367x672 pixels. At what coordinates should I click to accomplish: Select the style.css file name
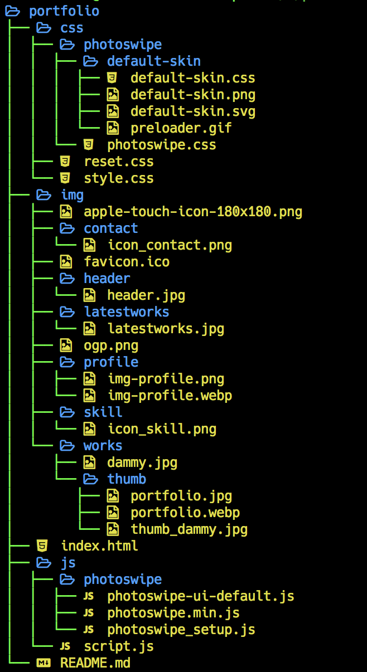click(118, 178)
